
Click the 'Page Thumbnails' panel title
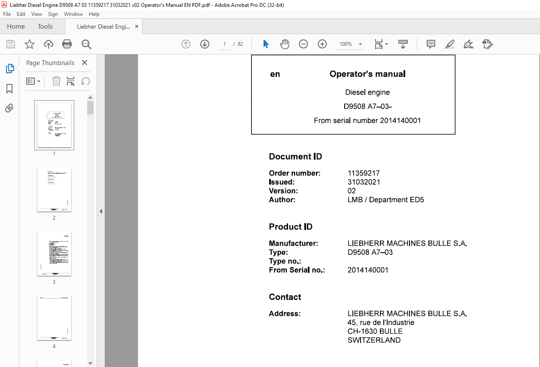(x=50, y=63)
